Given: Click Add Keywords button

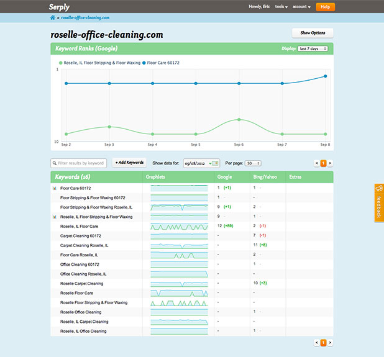Looking at the screenshot, I should click(x=129, y=163).
